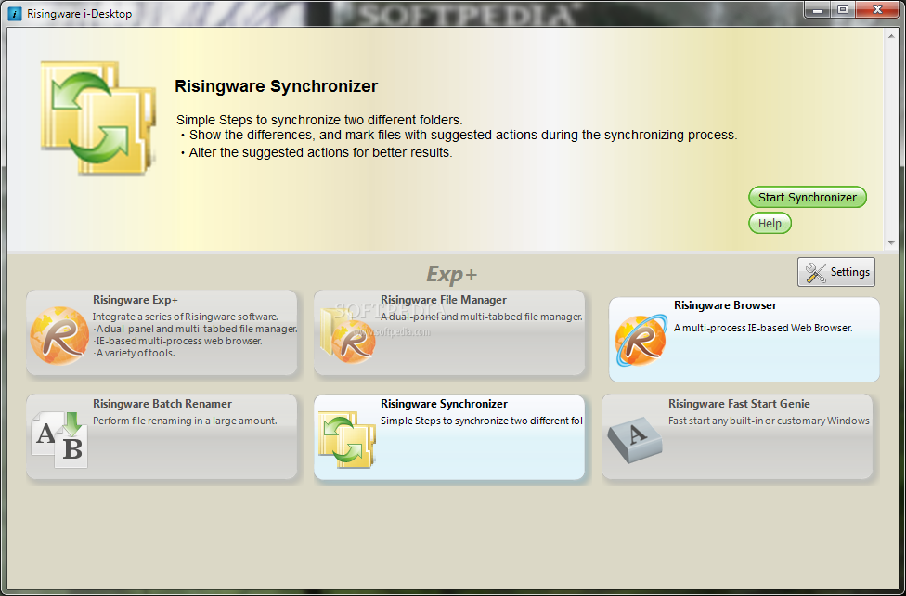This screenshot has height=596, width=906.
Task: Select the Risingware Batch Renamer tile title
Action: (x=162, y=404)
